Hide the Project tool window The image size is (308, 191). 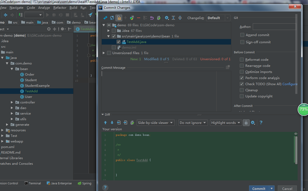(x=70, y=29)
